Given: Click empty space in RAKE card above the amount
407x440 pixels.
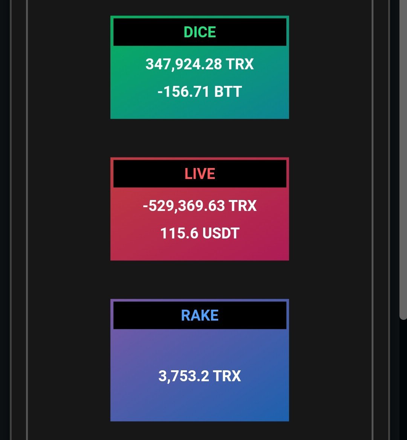Looking at the screenshot, I should [x=200, y=347].
